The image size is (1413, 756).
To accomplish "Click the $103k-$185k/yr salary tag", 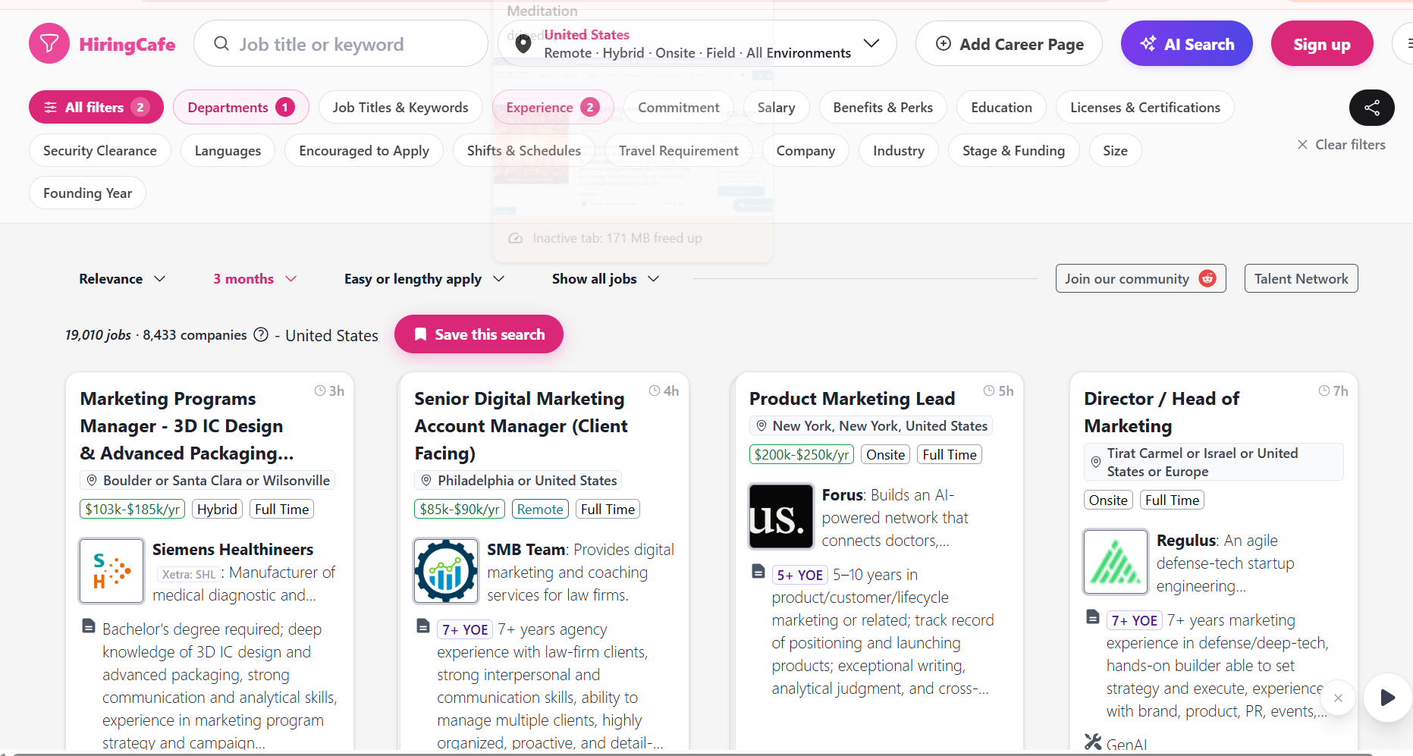I will click(132, 510).
